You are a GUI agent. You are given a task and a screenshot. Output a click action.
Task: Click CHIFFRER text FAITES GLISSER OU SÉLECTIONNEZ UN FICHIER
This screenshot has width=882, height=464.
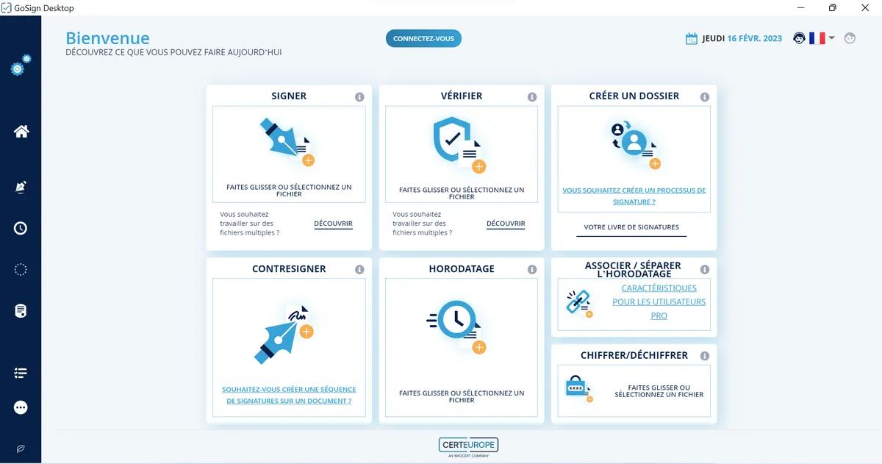pos(659,391)
